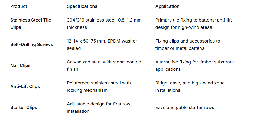Select the Stainless Steel Tile Clips product name
Image resolution: width=260 pixels, height=120 pixels.
click(x=31, y=24)
